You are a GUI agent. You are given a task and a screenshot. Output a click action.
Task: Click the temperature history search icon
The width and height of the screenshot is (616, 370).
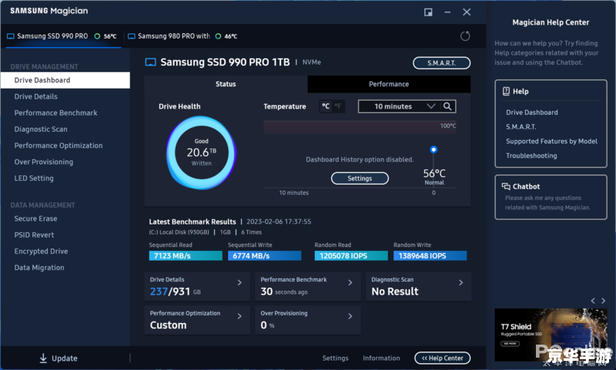tap(447, 106)
